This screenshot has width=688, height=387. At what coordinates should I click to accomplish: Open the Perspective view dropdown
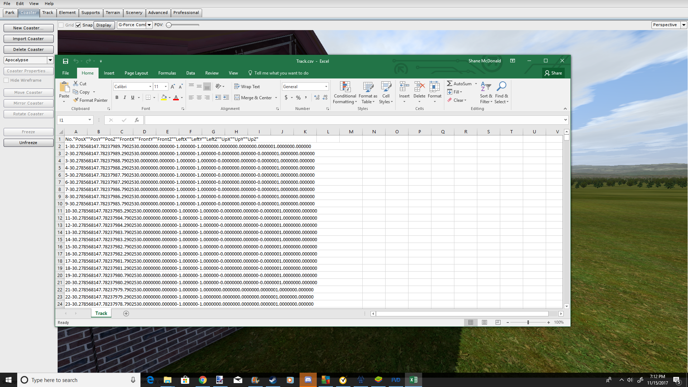pos(684,25)
